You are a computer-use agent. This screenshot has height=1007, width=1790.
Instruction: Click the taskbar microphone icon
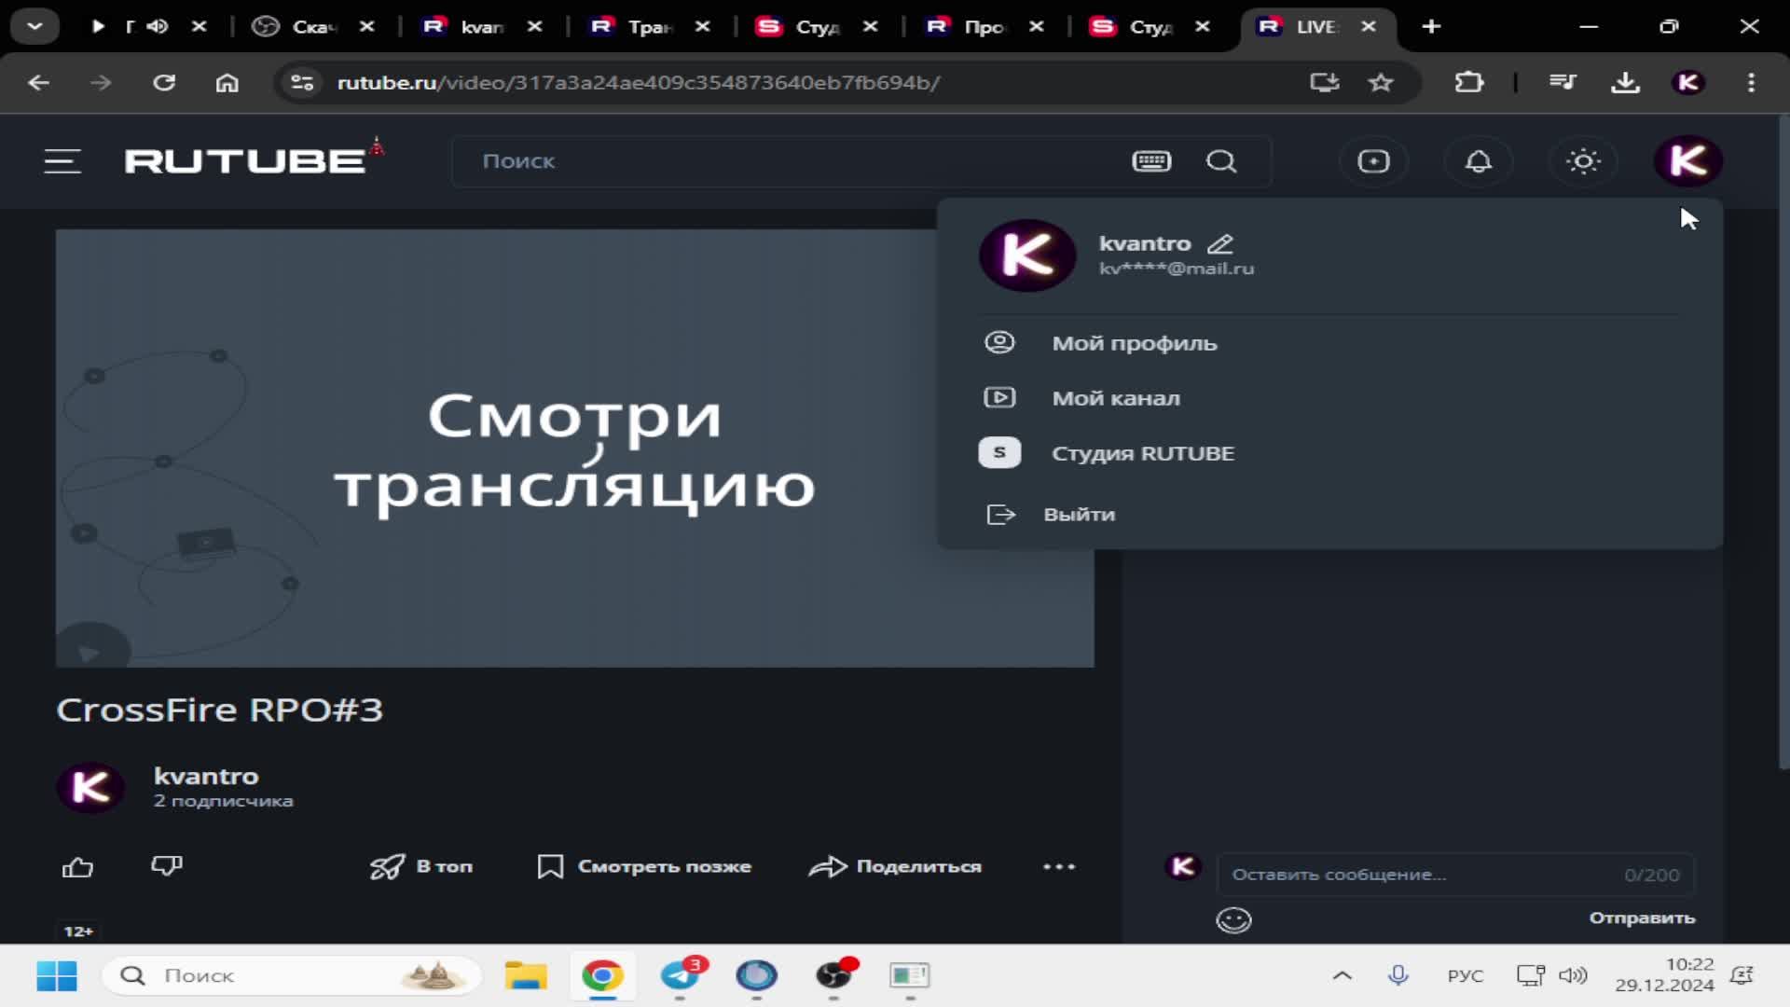[1398, 976]
